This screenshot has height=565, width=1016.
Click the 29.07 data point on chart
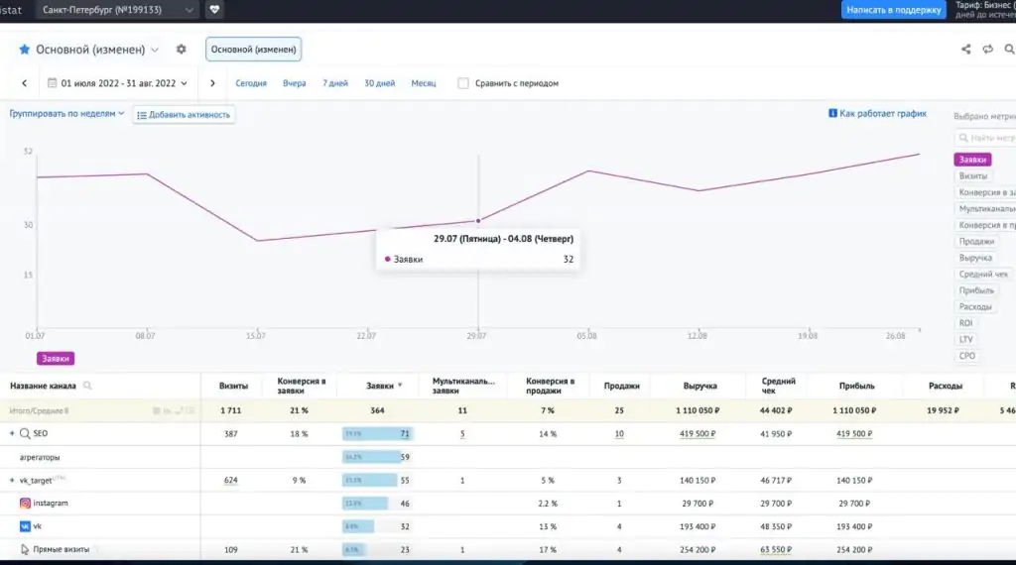click(478, 221)
